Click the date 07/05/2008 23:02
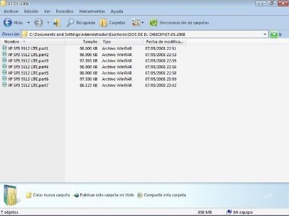The width and height of the screenshot is (289, 216). [160, 85]
